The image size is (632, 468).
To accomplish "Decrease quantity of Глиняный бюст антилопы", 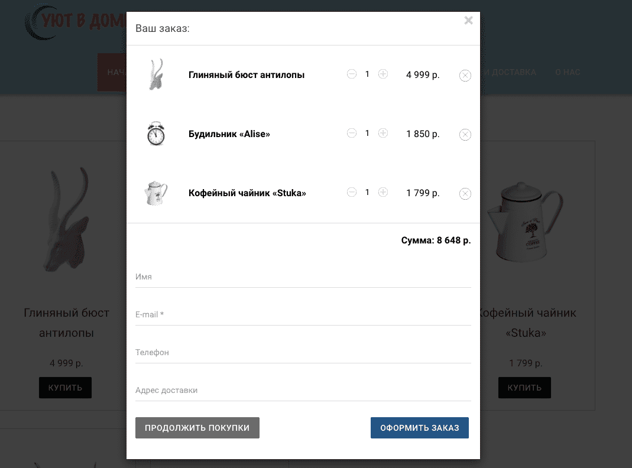I will 351,74.
